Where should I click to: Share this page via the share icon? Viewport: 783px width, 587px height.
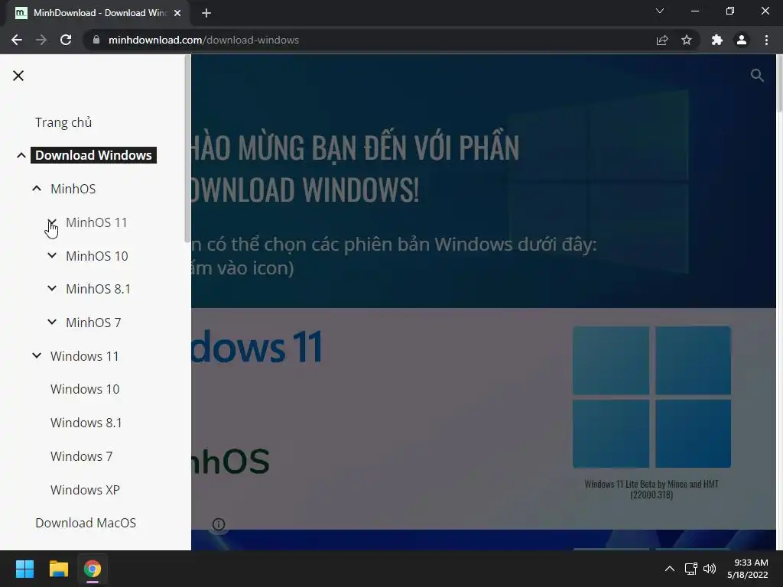pos(662,40)
